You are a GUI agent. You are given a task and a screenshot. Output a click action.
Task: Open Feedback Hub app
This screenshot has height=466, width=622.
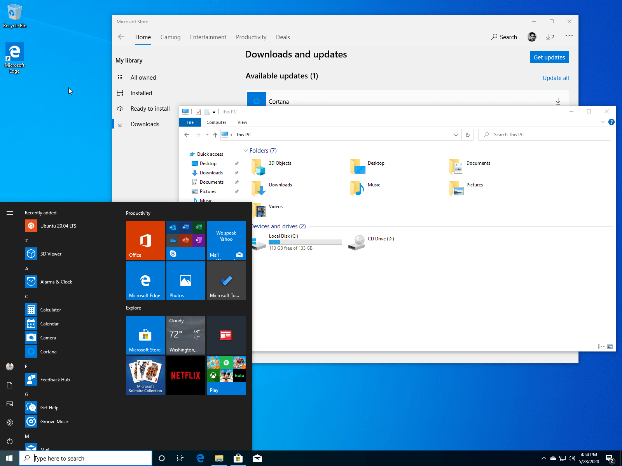coord(70,379)
